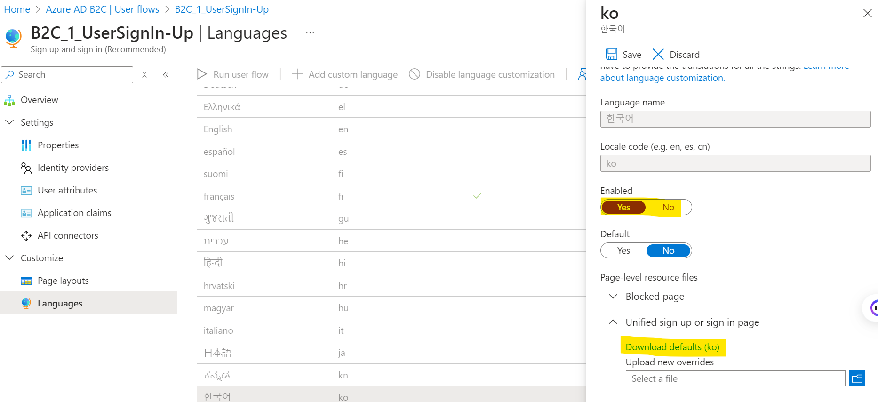The width and height of the screenshot is (878, 402).
Task: Select the italiano language row
Action: 391,330
